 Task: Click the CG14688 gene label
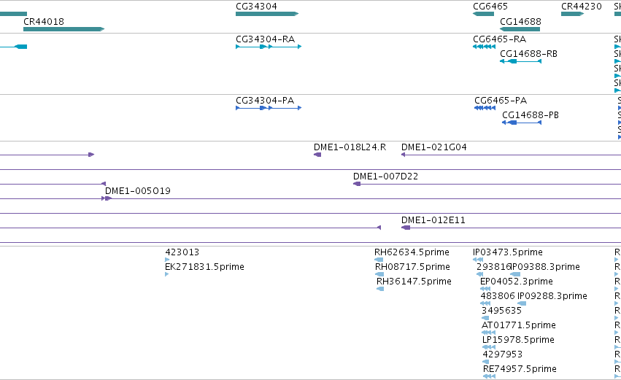(x=520, y=21)
